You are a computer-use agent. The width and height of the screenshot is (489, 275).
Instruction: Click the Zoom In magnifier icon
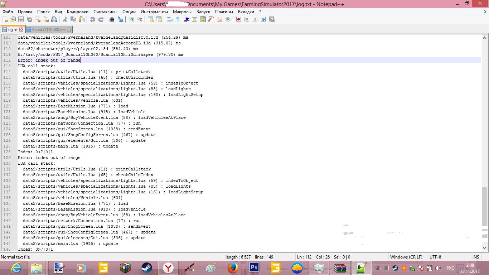coord(131,19)
